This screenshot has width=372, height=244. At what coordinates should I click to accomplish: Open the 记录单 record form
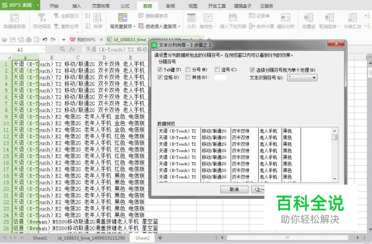click(x=259, y=16)
